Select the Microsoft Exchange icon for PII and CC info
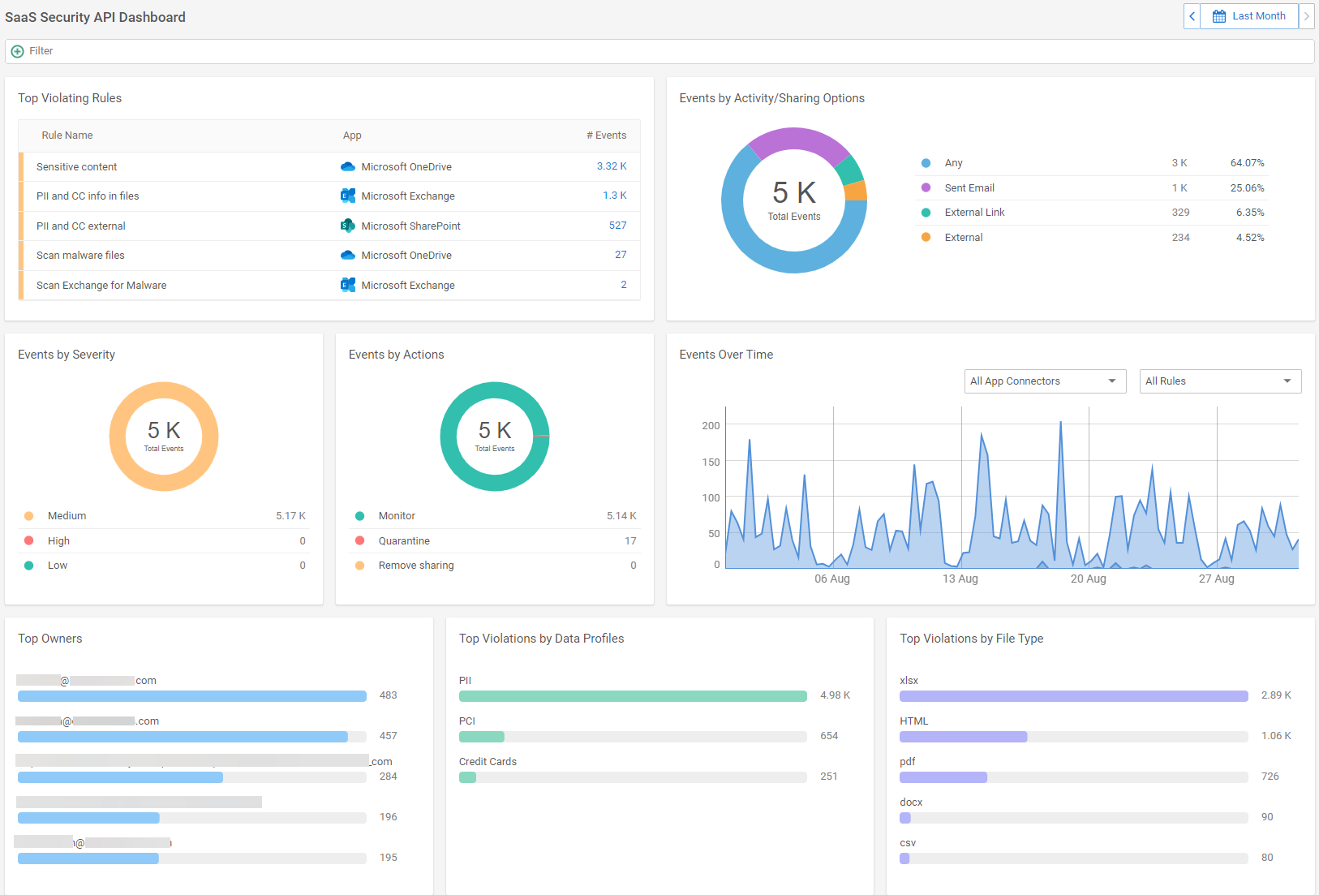The image size is (1319, 895). point(347,196)
